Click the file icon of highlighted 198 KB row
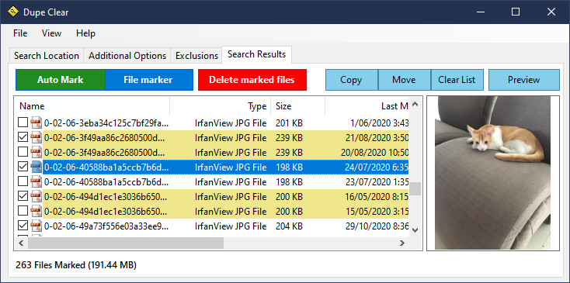570x283 pixels. click(36, 167)
